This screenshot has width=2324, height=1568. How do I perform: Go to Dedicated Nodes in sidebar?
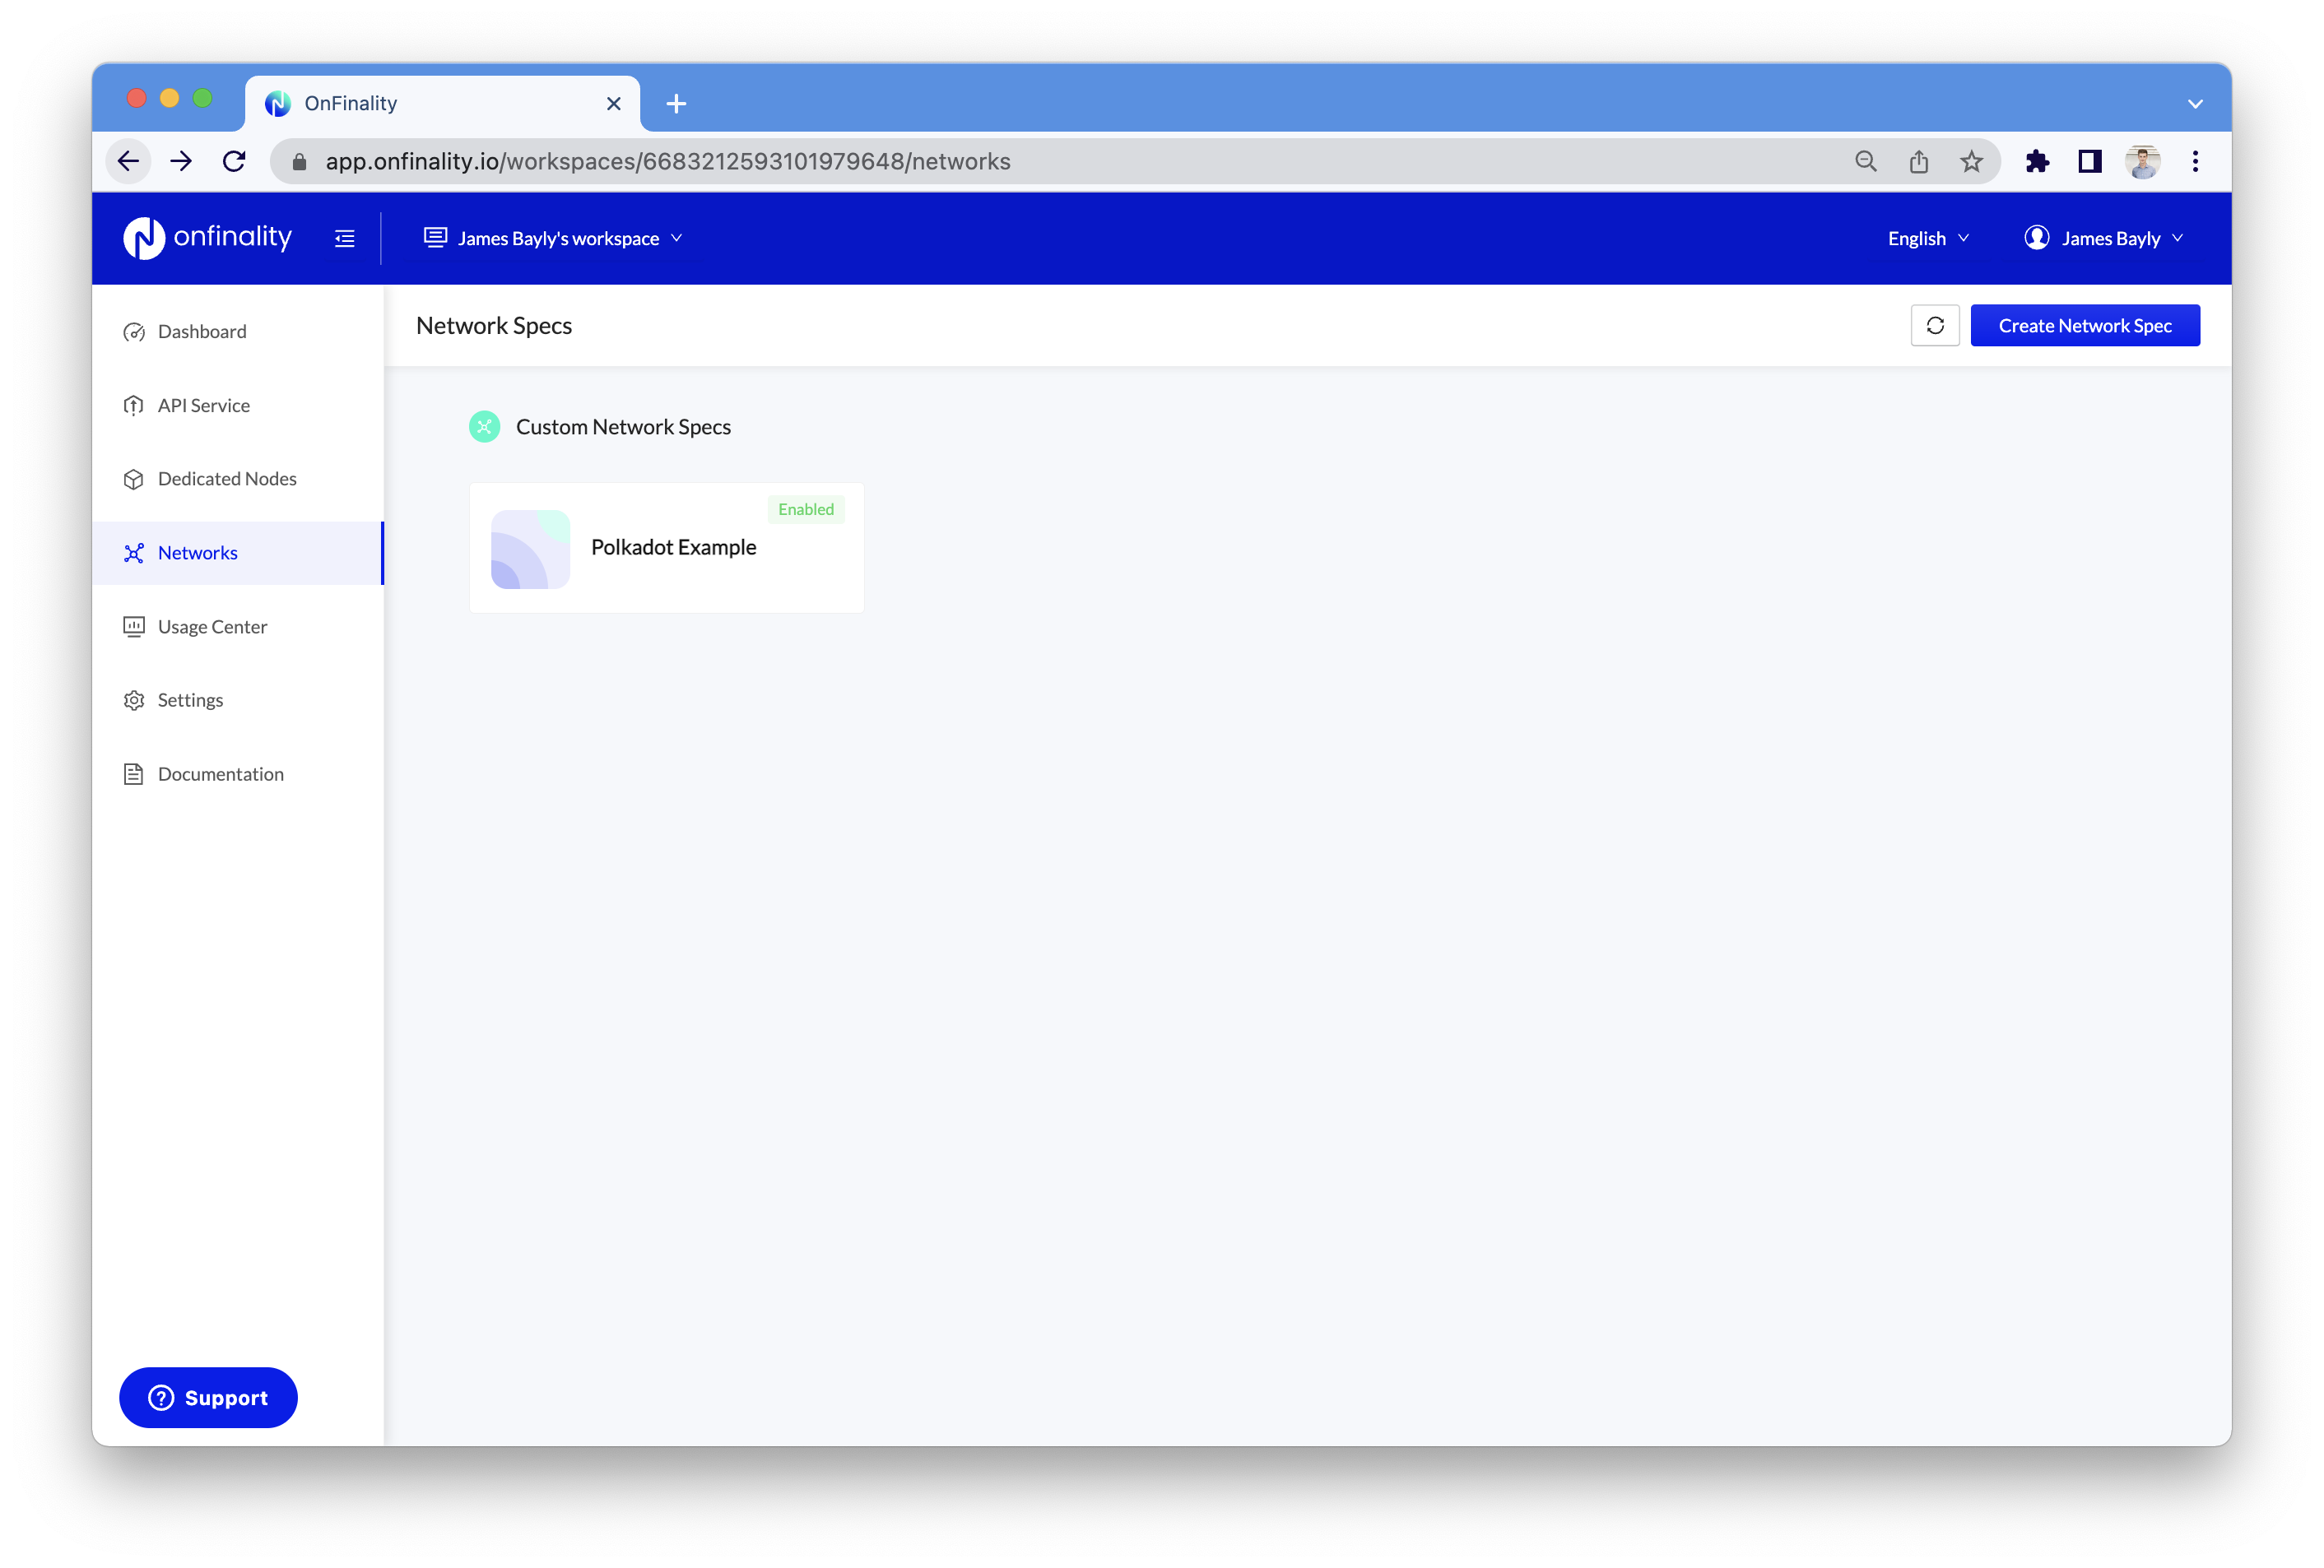pyautogui.click(x=227, y=479)
